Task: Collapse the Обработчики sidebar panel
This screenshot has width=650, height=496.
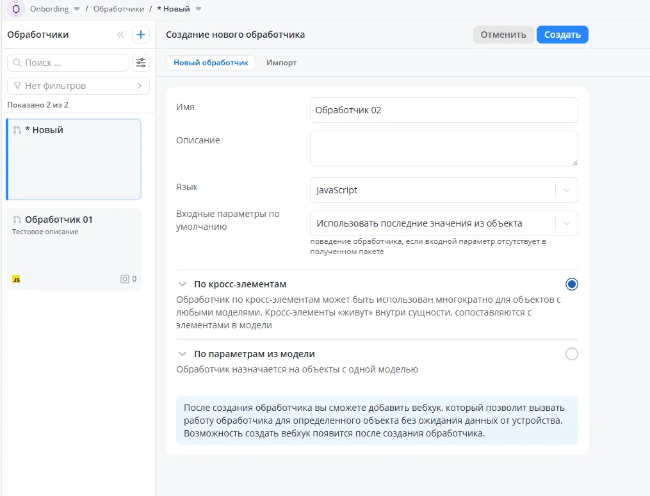Action: click(x=120, y=35)
